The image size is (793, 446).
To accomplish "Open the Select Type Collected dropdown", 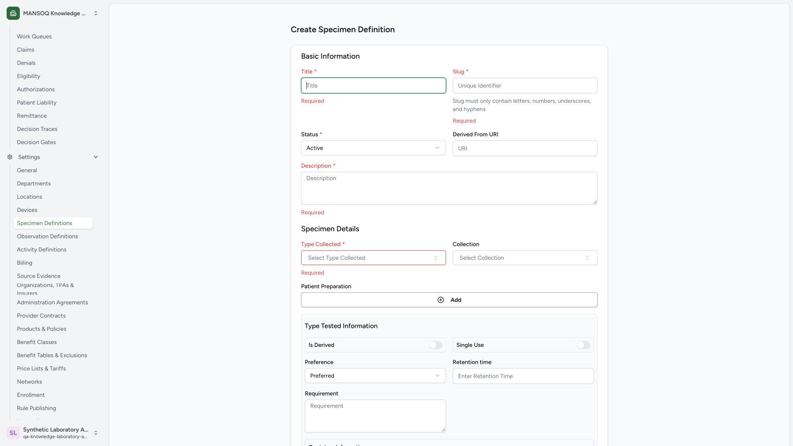I will [373, 258].
